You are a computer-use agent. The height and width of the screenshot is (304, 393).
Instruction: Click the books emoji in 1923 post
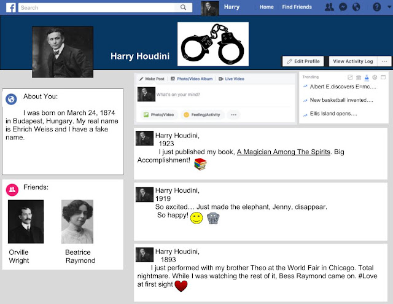coord(200,164)
